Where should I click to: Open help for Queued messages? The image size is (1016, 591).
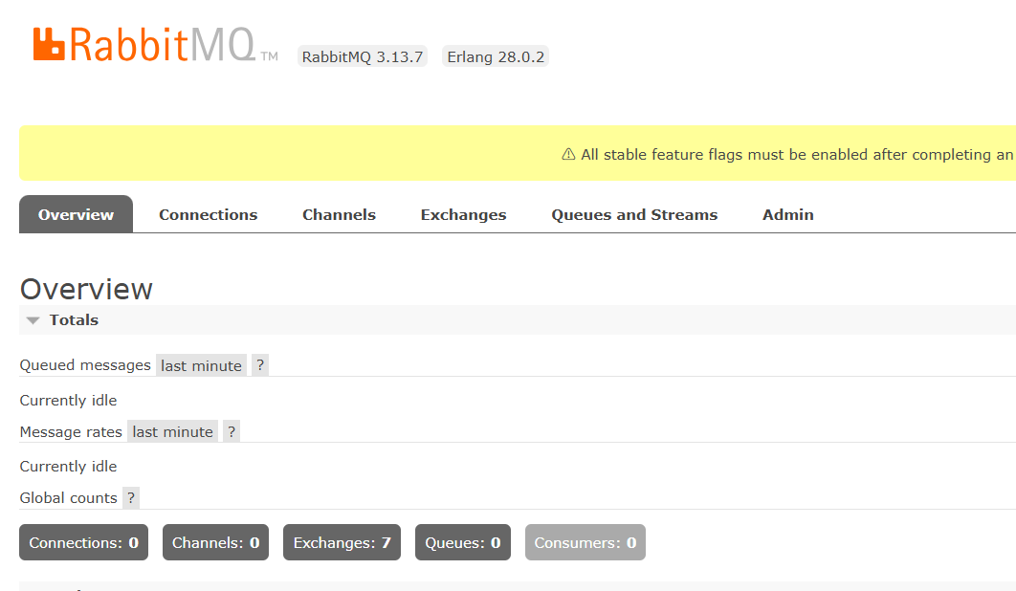coord(260,365)
